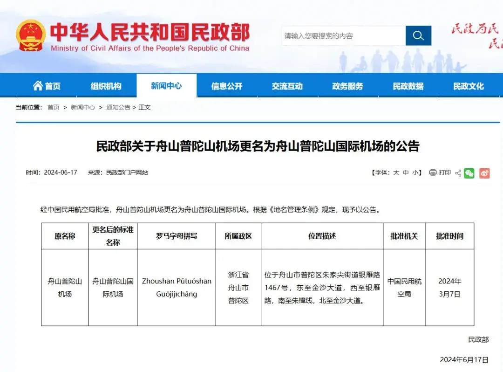Click the search magnifier icon
This screenshot has width=503, height=372.
click(418, 35)
